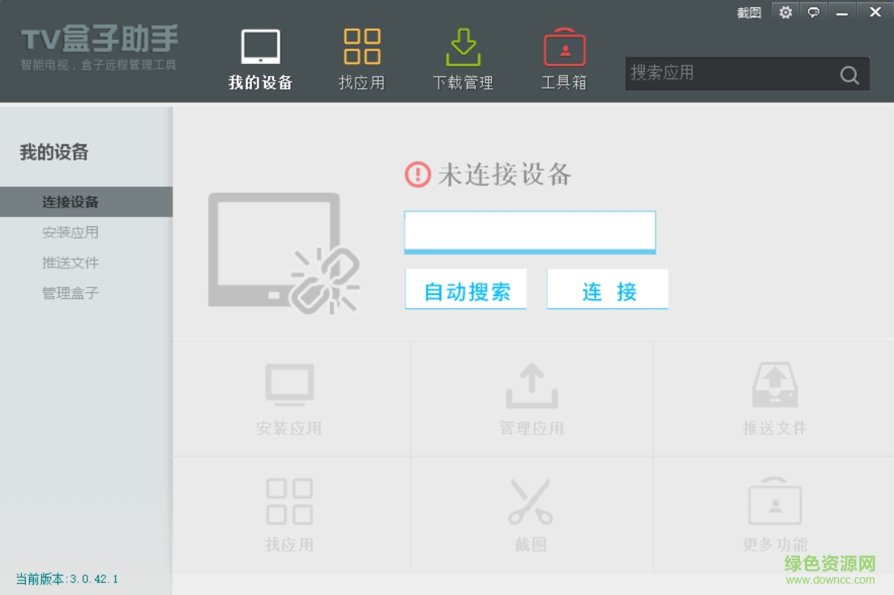Open the 截图 screenshot scissors tile
Screen dimensions: 894x595
pyautogui.click(x=531, y=513)
